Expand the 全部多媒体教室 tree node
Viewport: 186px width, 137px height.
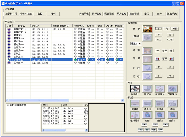[x=8, y=105]
